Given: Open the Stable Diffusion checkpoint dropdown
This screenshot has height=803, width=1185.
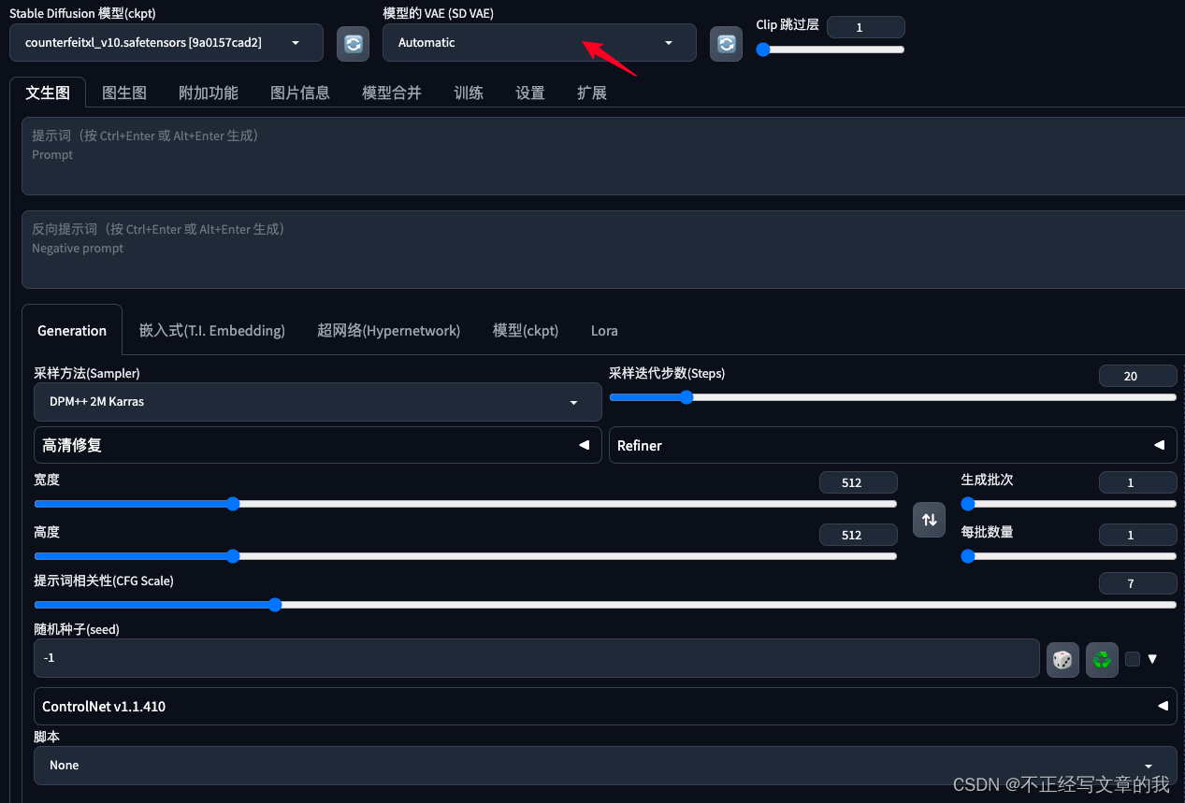Looking at the screenshot, I should (x=166, y=43).
